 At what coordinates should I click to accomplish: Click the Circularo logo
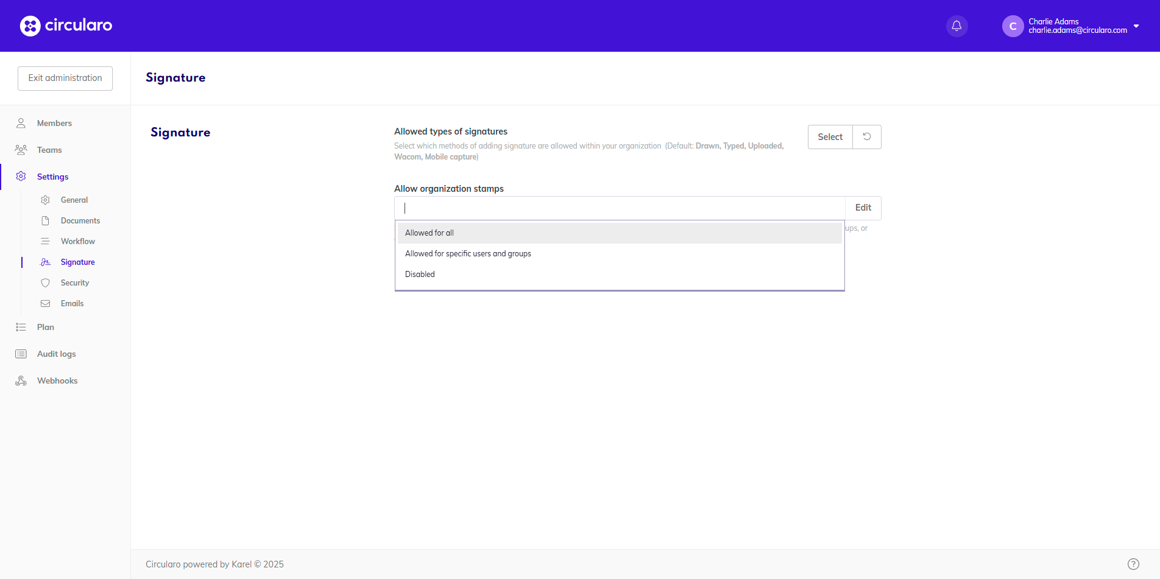pos(66,26)
